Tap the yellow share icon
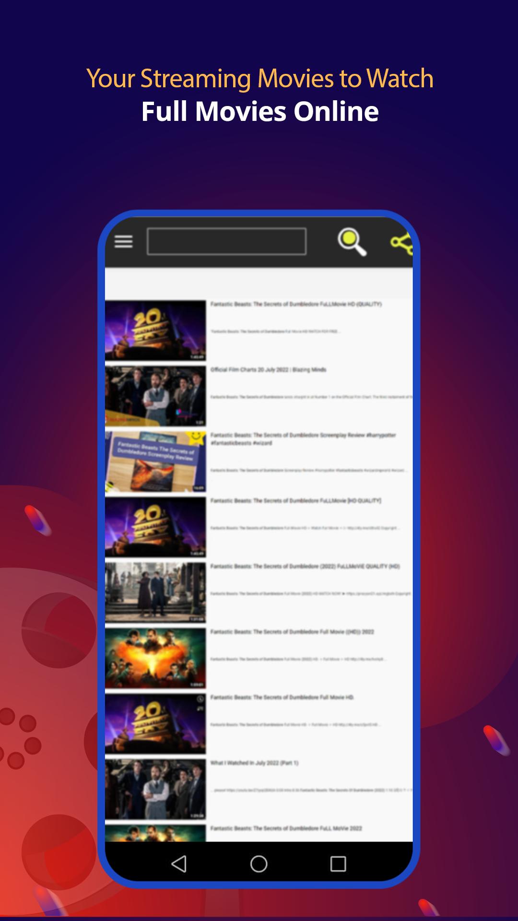The height and width of the screenshot is (921, 518). pos(402,243)
